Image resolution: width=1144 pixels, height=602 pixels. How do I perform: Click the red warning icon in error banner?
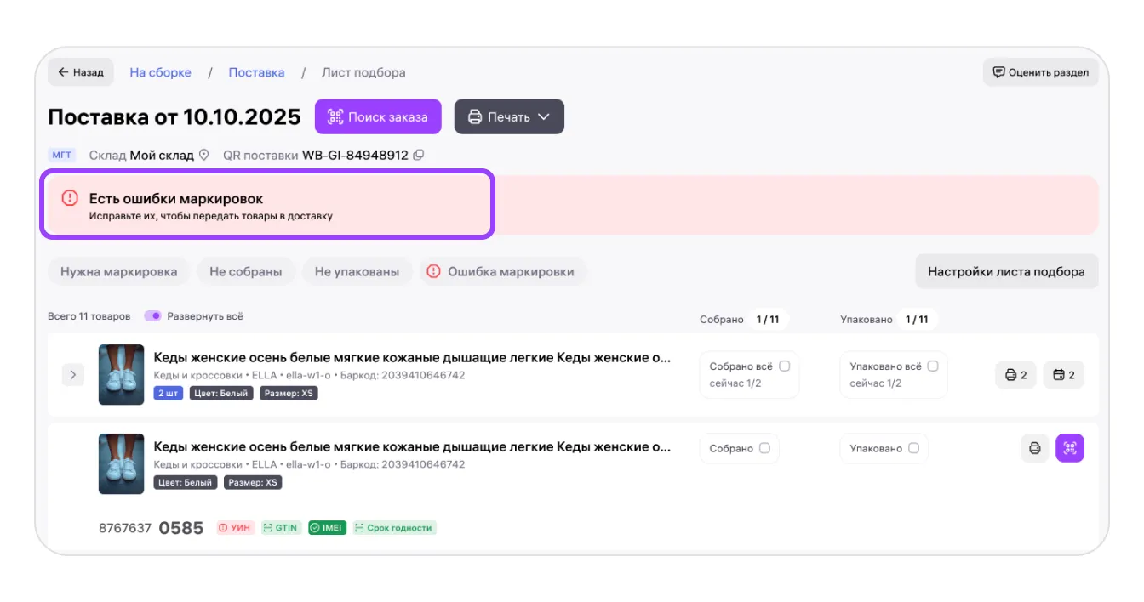[x=70, y=198]
